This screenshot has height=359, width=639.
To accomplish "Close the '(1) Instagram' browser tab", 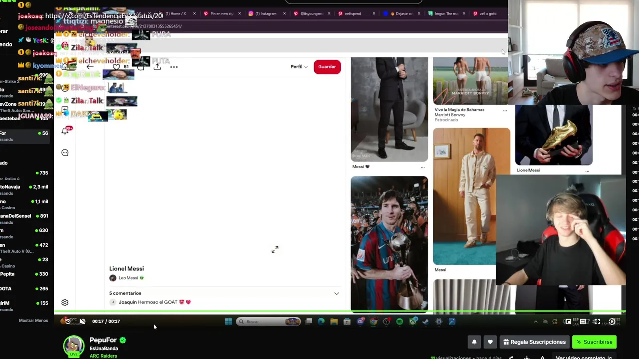I will click(x=284, y=14).
